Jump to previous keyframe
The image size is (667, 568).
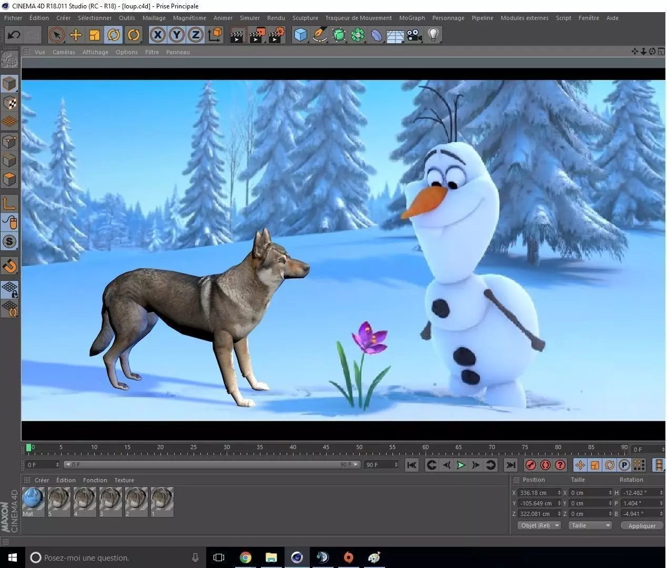[431, 465]
